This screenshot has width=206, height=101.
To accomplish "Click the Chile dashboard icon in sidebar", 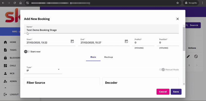I will click(x=5, y=66).
